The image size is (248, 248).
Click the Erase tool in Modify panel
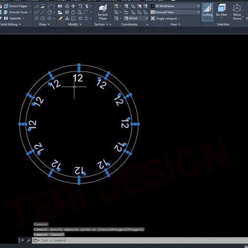(x=60, y=18)
